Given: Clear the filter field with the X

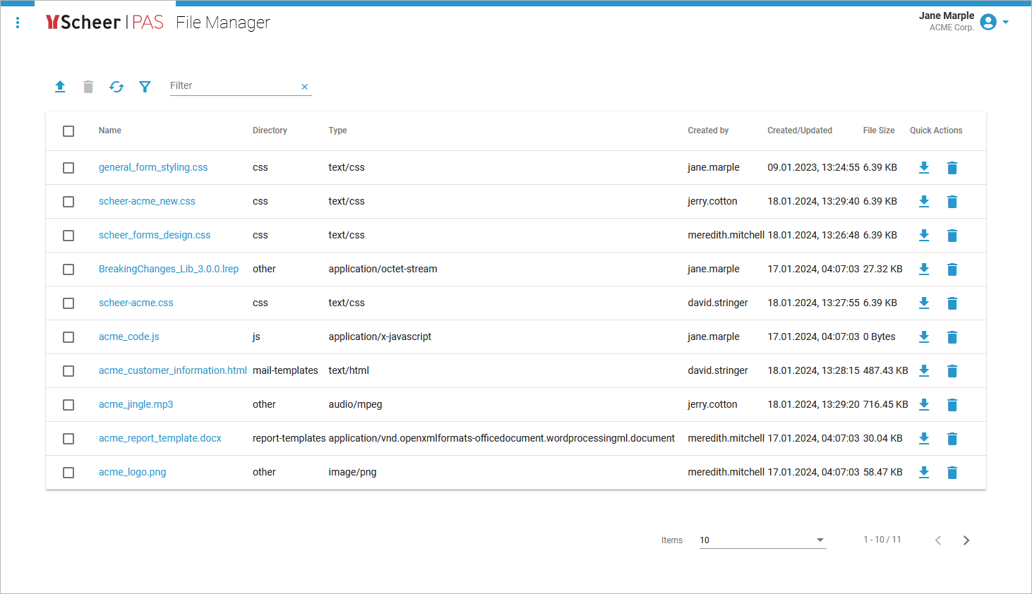Looking at the screenshot, I should (x=304, y=86).
